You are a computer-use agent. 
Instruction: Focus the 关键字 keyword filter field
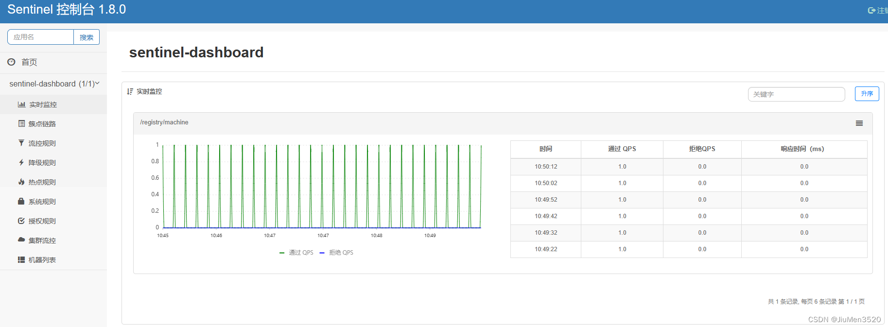tap(796, 94)
